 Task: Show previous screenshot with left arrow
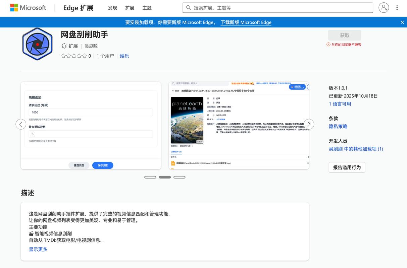click(x=21, y=124)
